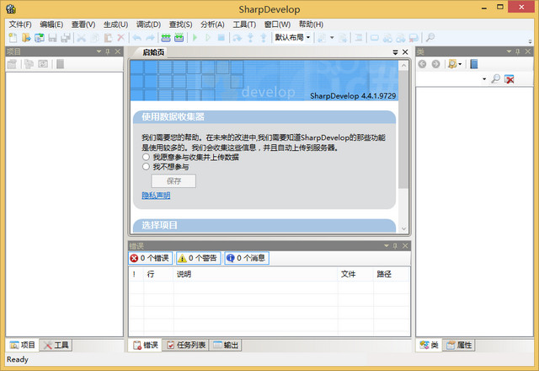Click the 文件 column header
The width and height of the screenshot is (539, 371).
coord(355,274)
